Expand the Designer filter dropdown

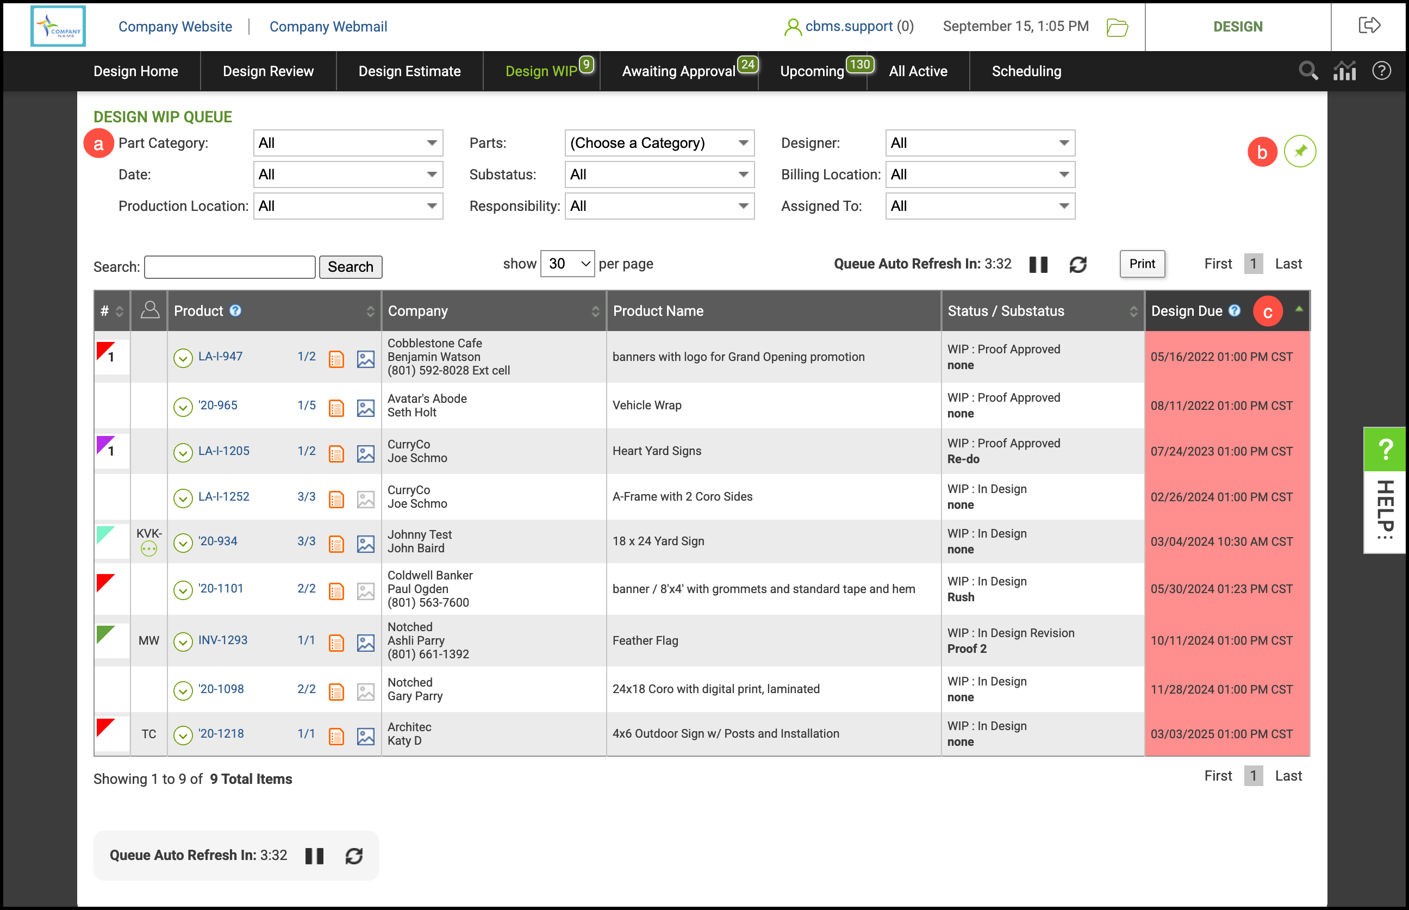coord(980,143)
